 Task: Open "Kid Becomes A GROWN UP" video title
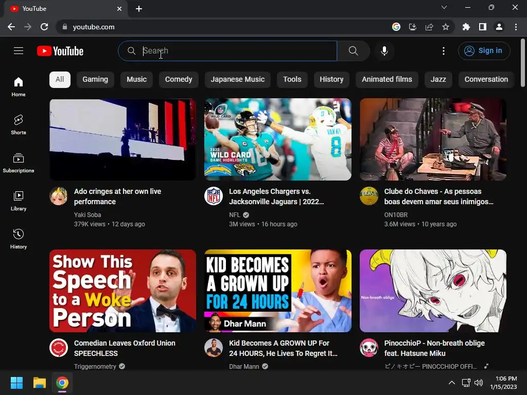tap(283, 348)
